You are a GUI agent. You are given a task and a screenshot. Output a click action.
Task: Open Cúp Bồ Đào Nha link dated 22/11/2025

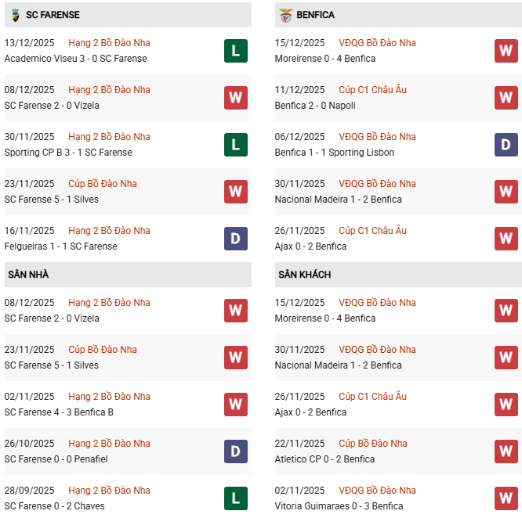(x=373, y=444)
